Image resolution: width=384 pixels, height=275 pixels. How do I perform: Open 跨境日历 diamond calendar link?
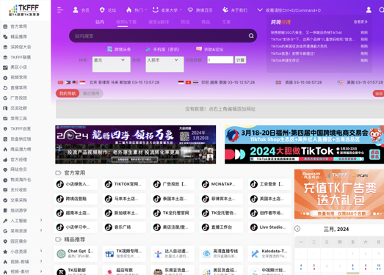tap(200, 10)
